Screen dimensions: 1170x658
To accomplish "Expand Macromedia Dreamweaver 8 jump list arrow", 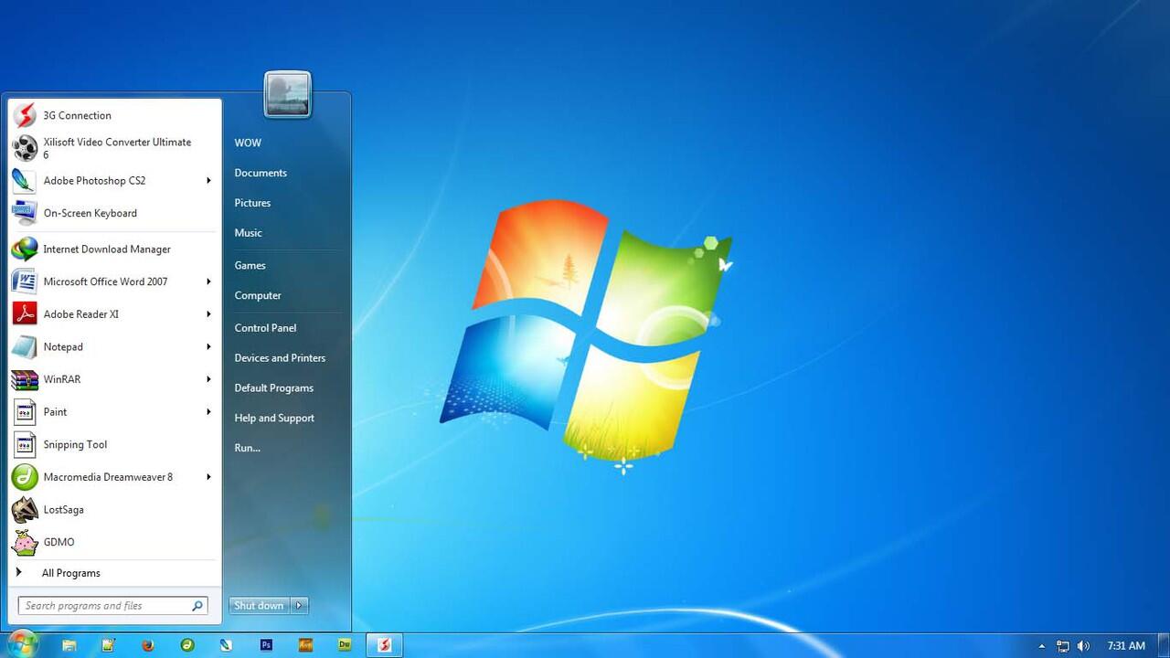I will tap(209, 477).
